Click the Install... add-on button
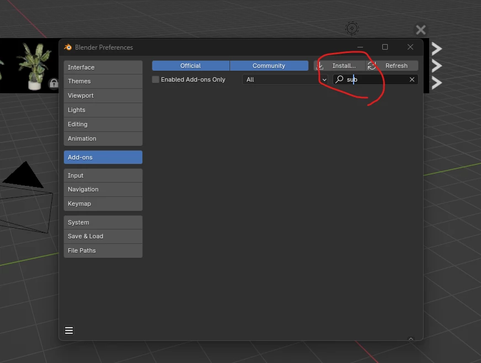The image size is (481, 363). click(339, 66)
